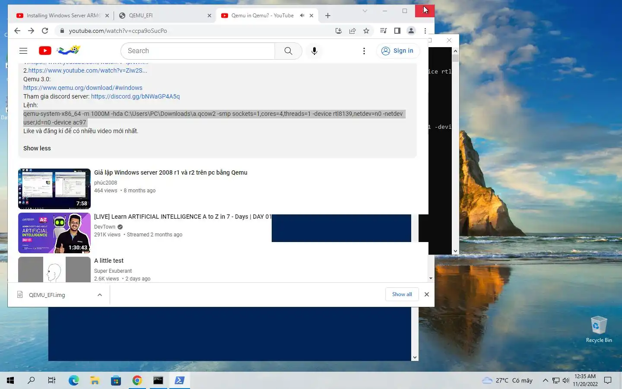Open a new tab
Viewport: 622px width, 389px height.
(x=328, y=16)
